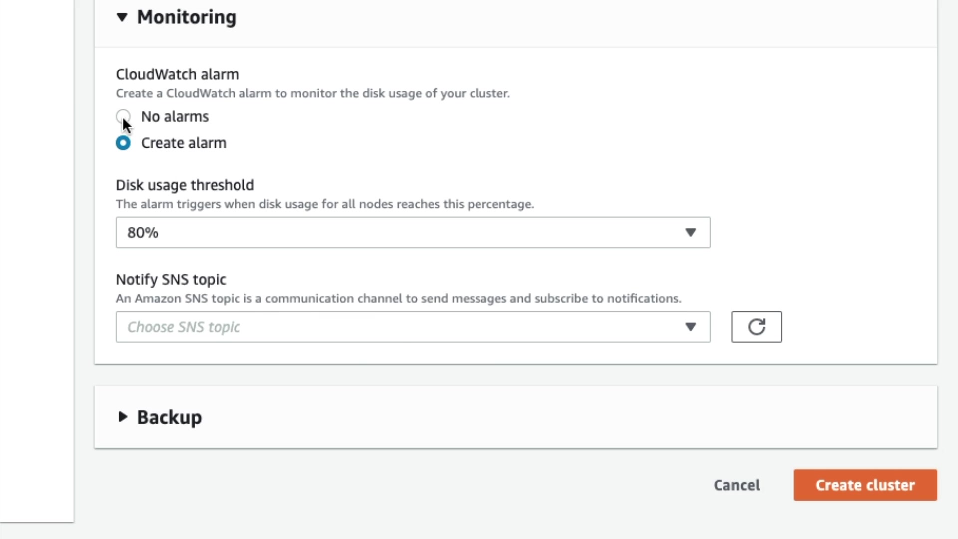Image resolution: width=958 pixels, height=539 pixels.
Task: Click the arrow on SNS topic dropdown
Action: click(690, 327)
